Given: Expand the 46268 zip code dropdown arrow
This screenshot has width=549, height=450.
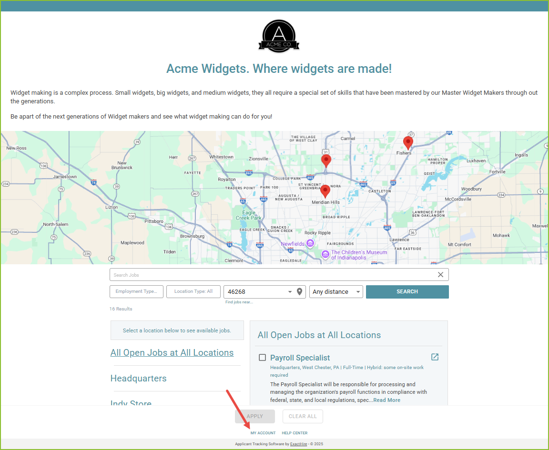Looking at the screenshot, I should (x=290, y=292).
